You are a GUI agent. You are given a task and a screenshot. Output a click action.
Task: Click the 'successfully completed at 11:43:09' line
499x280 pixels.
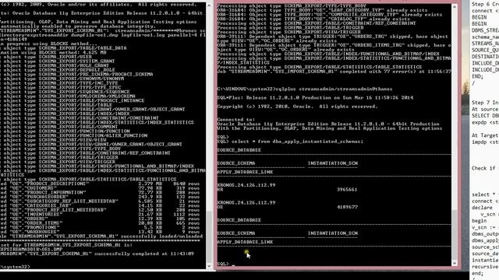click(x=97, y=254)
